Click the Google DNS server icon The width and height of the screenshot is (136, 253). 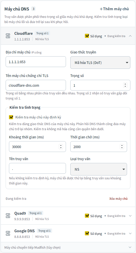click(x=8, y=233)
